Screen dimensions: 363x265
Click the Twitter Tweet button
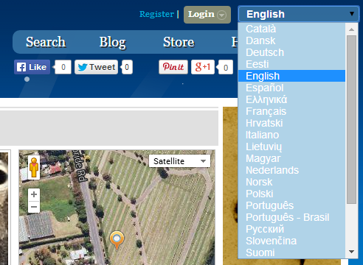[96, 67]
